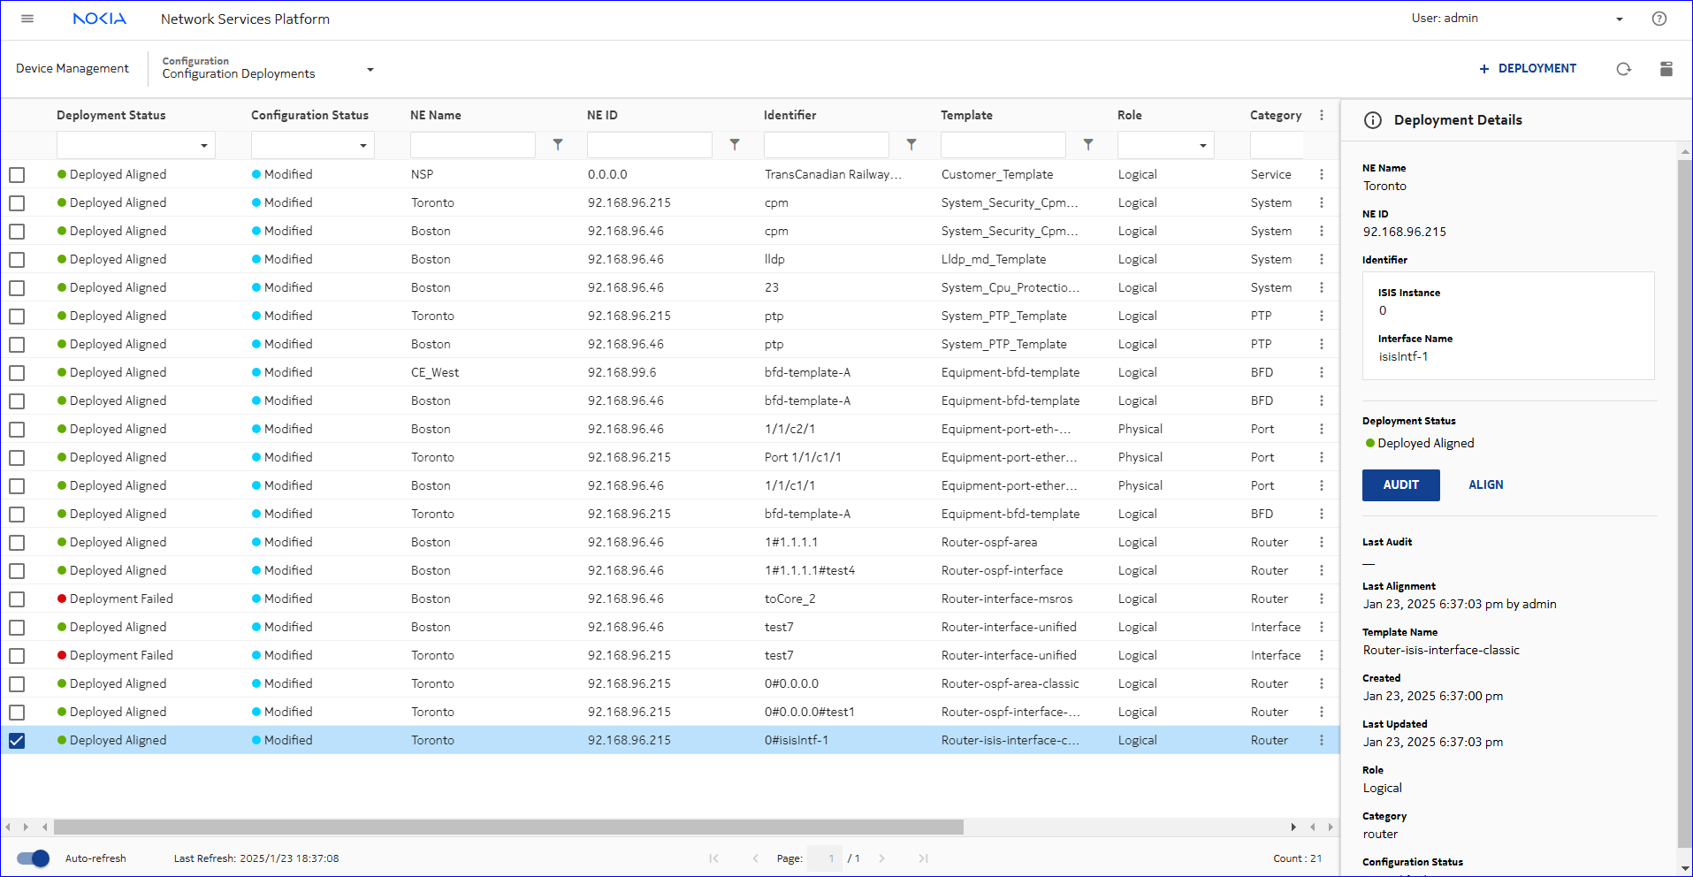Open the Deployment Status filter dropdown
Image resolution: width=1693 pixels, height=877 pixels.
point(135,145)
